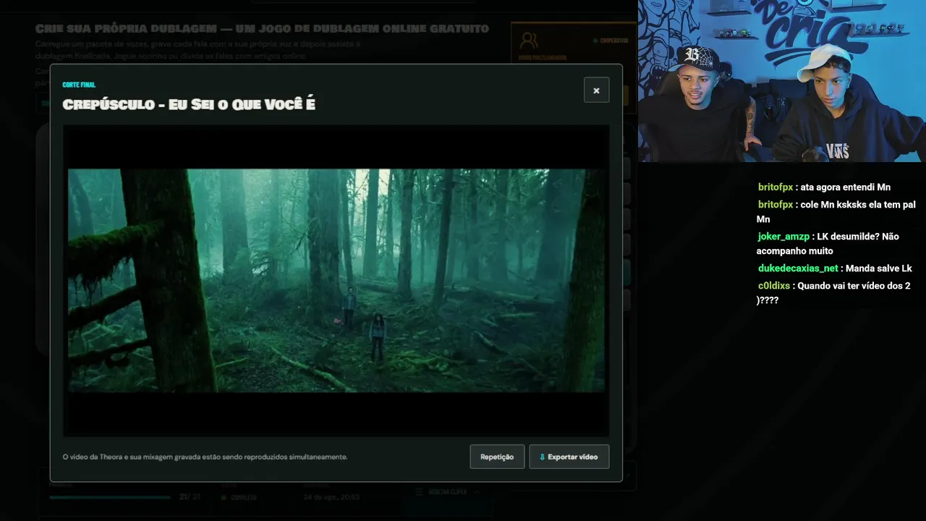Click the 'O vídeo da Theora' status message

pos(205,457)
